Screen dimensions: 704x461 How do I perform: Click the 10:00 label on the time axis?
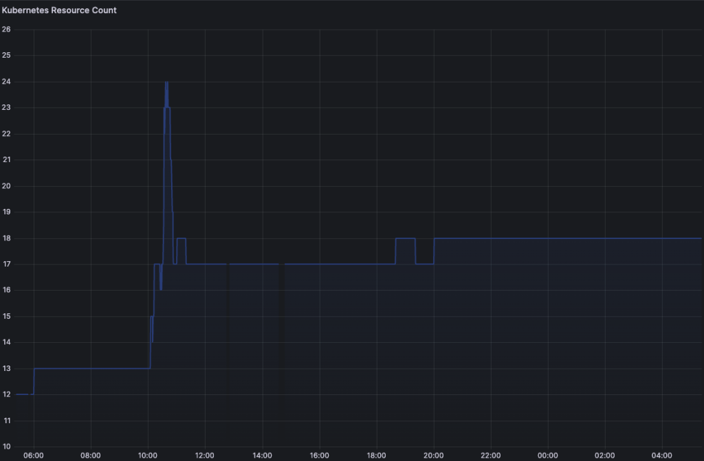point(148,455)
